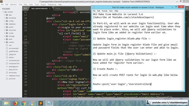Open the tests folder label in sidebar
This screenshot has height=106, width=189.
[x=11, y=39]
